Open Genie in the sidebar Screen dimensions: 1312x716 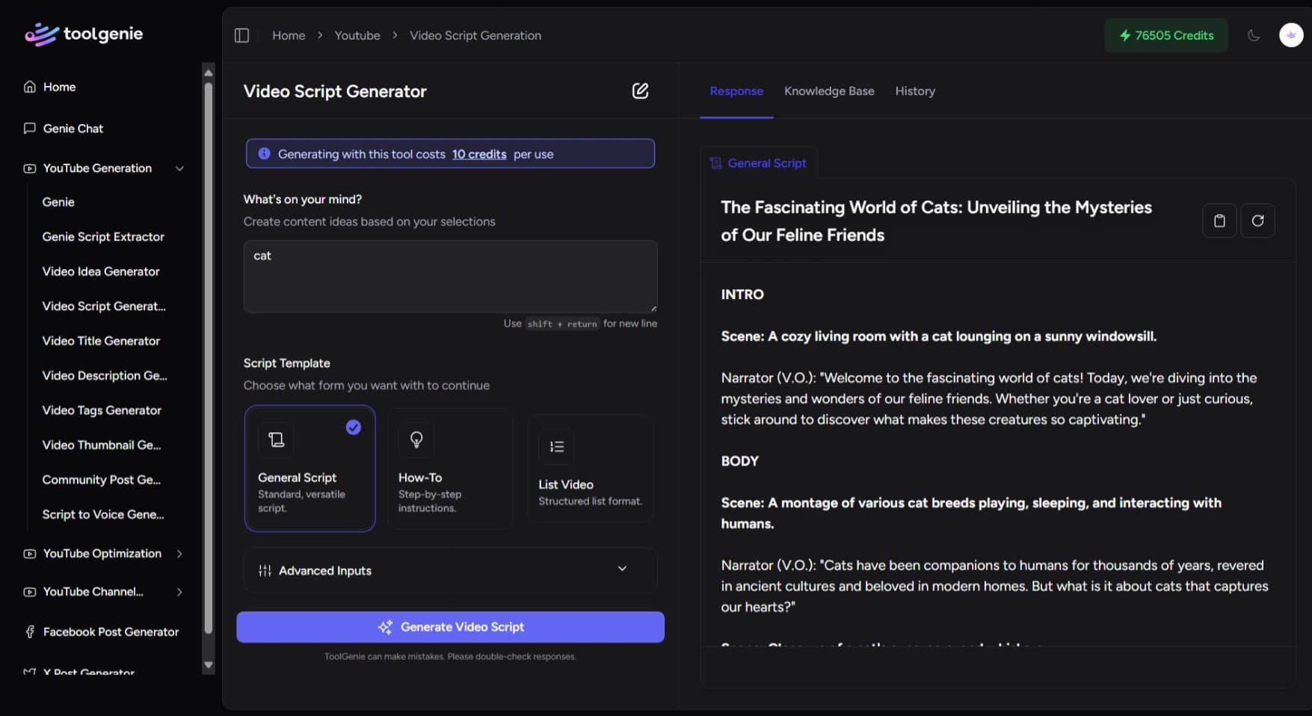pyautogui.click(x=58, y=202)
